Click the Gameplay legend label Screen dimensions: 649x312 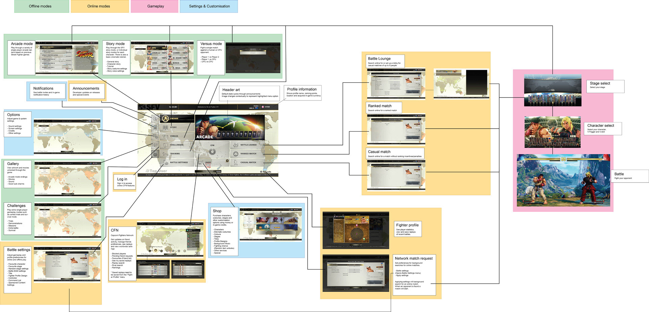click(x=154, y=6)
